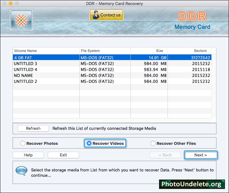The image size is (229, 193).
Task: Sort by the File System column header
Action: [105, 51]
